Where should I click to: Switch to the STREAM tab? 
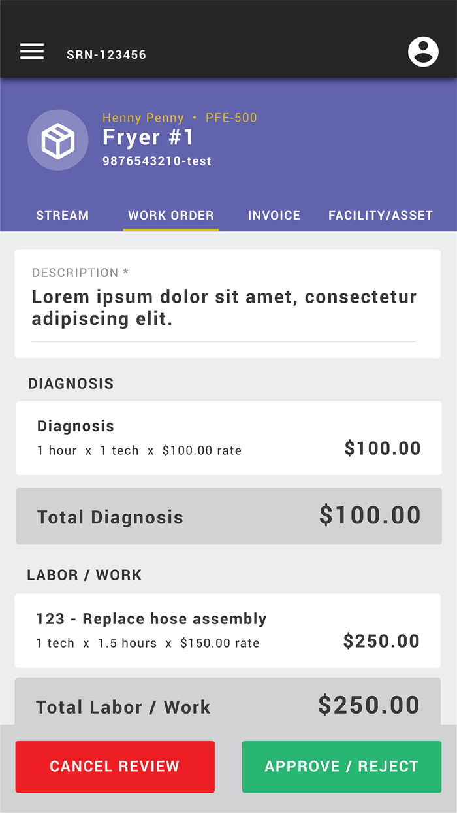tap(63, 216)
